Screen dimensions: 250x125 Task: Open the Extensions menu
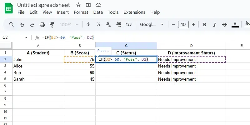click(134, 12)
